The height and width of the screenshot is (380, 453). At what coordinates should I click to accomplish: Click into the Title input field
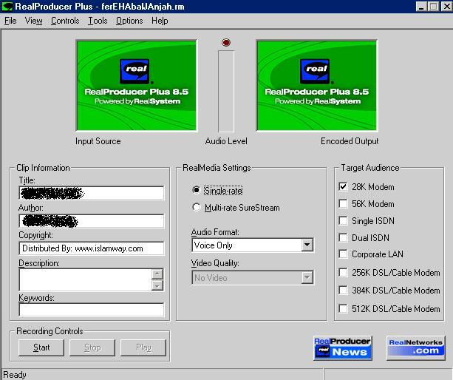(92, 193)
